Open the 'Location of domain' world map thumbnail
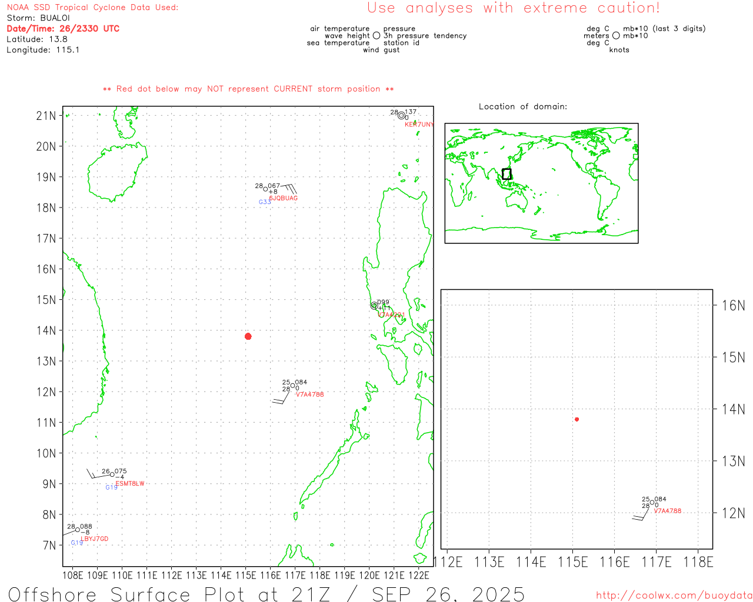The image size is (753, 602). click(541, 183)
